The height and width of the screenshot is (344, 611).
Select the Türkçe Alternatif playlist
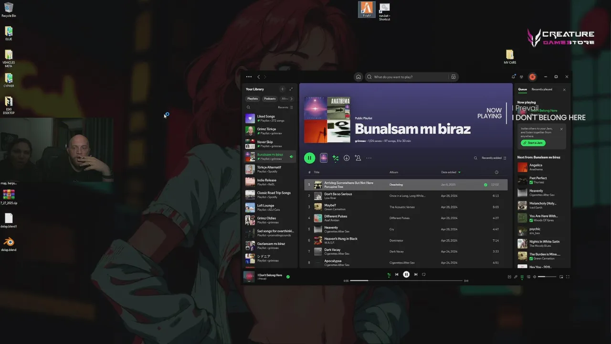pos(270,169)
